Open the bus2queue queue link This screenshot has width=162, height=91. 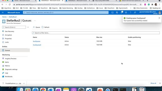pyautogui.click(x=36, y=41)
